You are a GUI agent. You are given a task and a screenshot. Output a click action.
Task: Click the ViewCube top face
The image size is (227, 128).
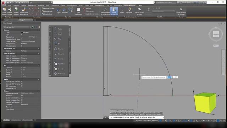pos(216,34)
